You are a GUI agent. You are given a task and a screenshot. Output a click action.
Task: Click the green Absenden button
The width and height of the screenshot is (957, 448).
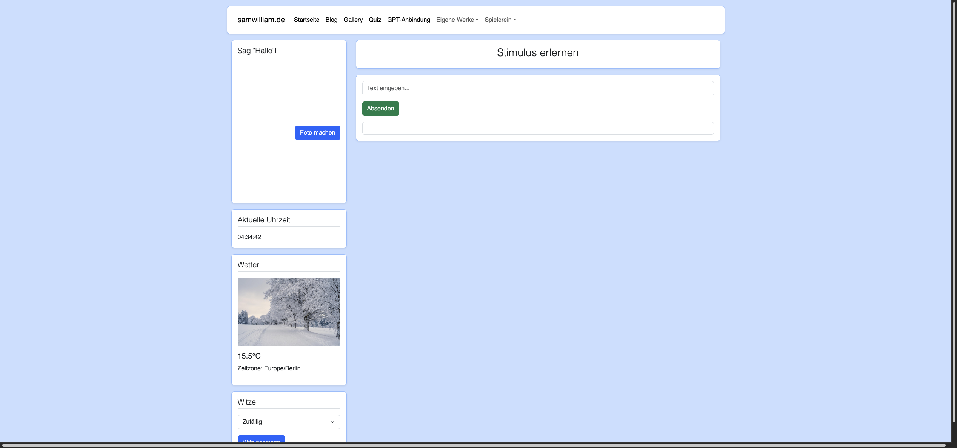click(380, 109)
